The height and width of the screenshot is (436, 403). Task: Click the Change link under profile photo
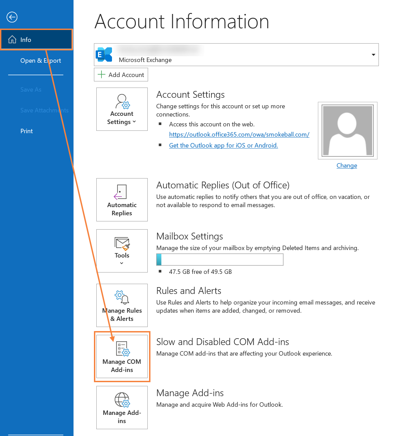point(346,166)
